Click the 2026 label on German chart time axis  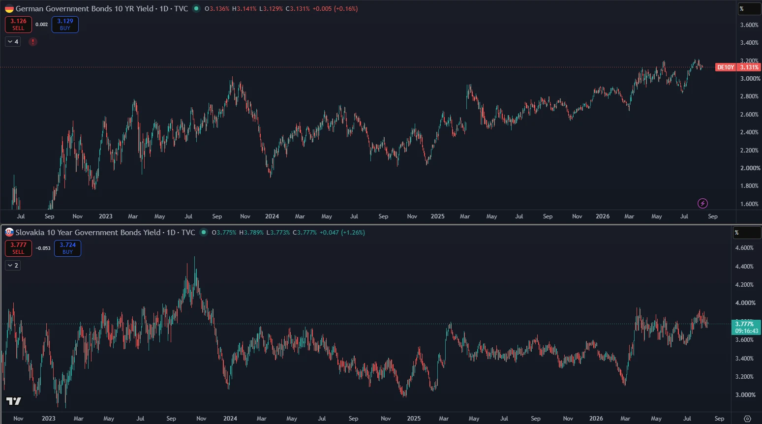[603, 216]
